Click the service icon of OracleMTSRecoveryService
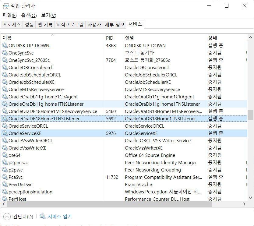Viewport: 254px width, 226px height. (x=5, y=89)
